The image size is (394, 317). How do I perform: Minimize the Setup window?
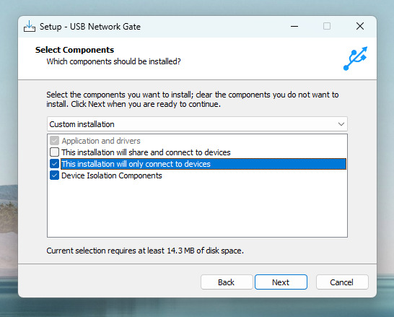(294, 26)
